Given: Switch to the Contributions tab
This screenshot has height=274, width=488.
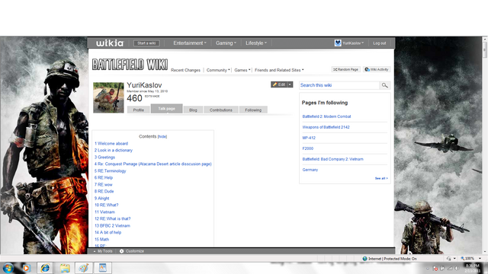Looking at the screenshot, I should click(x=221, y=110).
